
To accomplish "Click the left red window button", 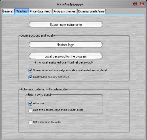I will pos(135,4).
